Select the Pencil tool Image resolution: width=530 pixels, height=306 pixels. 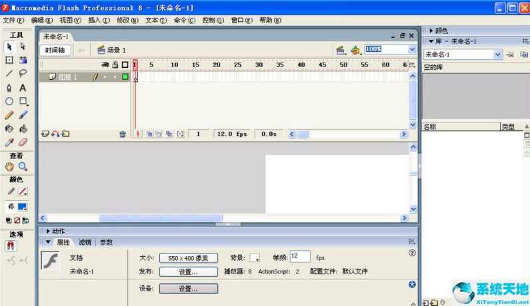pos(9,115)
